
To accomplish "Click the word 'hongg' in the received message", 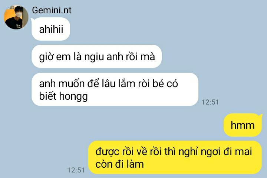I will [73, 97].
